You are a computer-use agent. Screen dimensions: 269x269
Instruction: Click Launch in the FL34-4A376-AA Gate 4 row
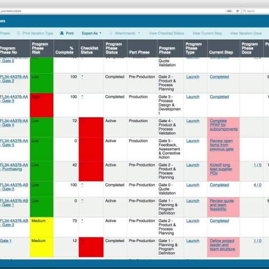(193, 121)
